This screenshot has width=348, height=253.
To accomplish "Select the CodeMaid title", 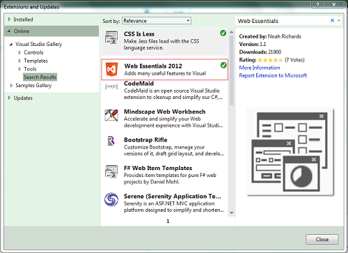I will [139, 84].
